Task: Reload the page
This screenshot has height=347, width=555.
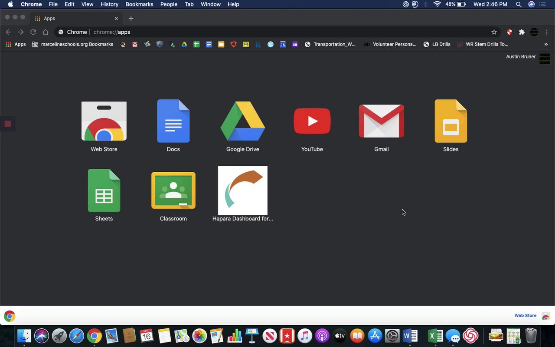Action: click(33, 32)
